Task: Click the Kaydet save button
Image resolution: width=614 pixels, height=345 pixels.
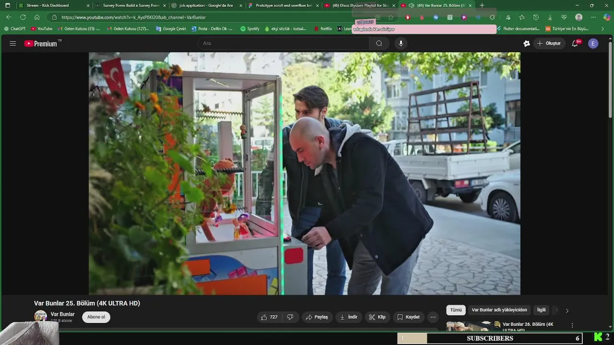Action: pyautogui.click(x=409, y=317)
